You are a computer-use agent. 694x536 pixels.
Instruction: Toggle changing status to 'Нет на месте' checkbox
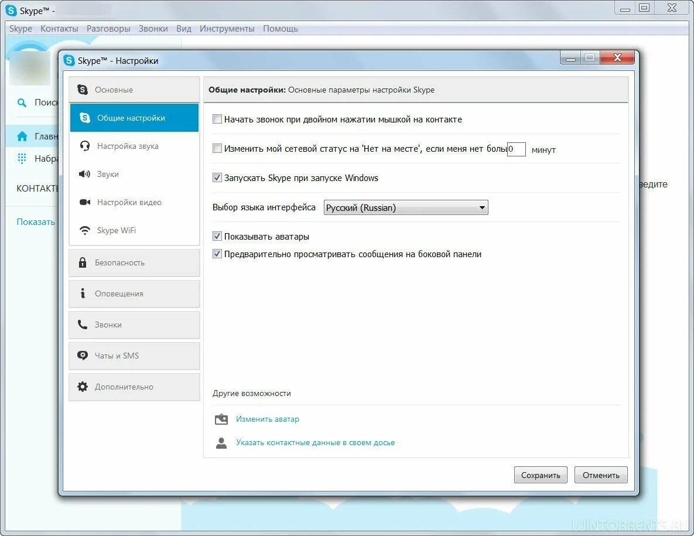tap(217, 148)
